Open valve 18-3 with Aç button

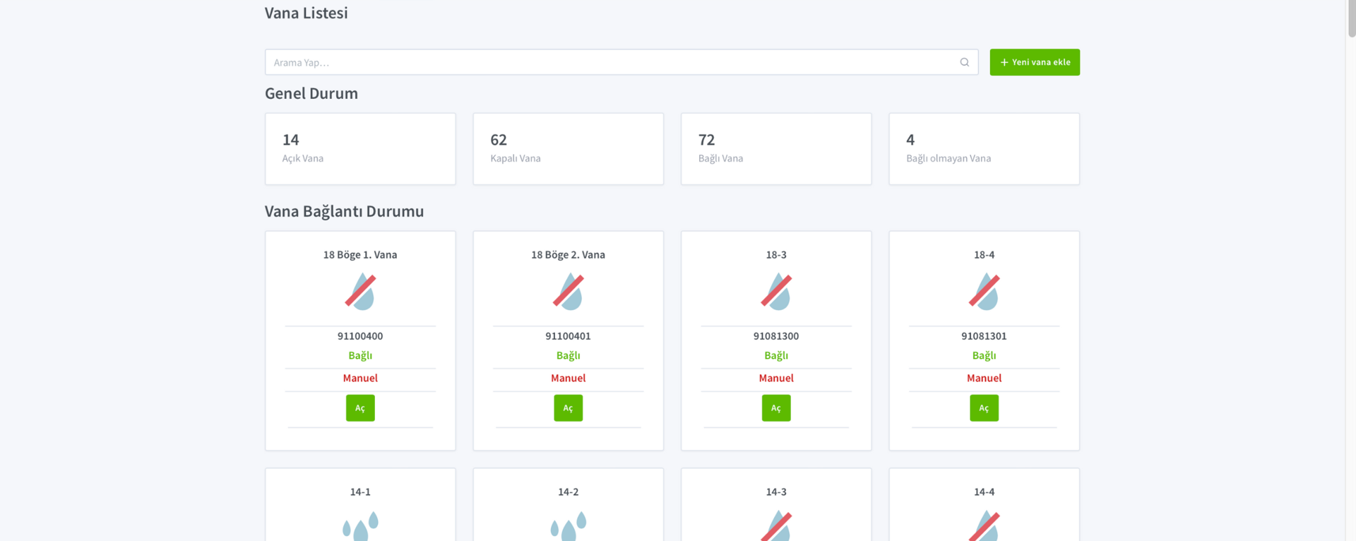point(775,408)
